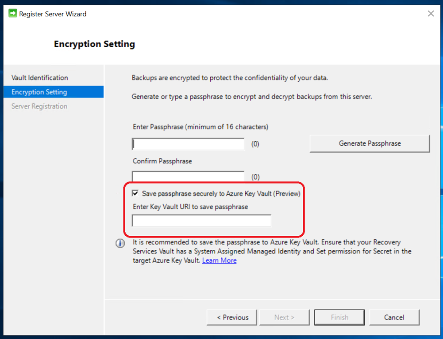The image size is (443, 339).
Task: Click the character count beside Confirm Passphrase
Action: pyautogui.click(x=255, y=177)
